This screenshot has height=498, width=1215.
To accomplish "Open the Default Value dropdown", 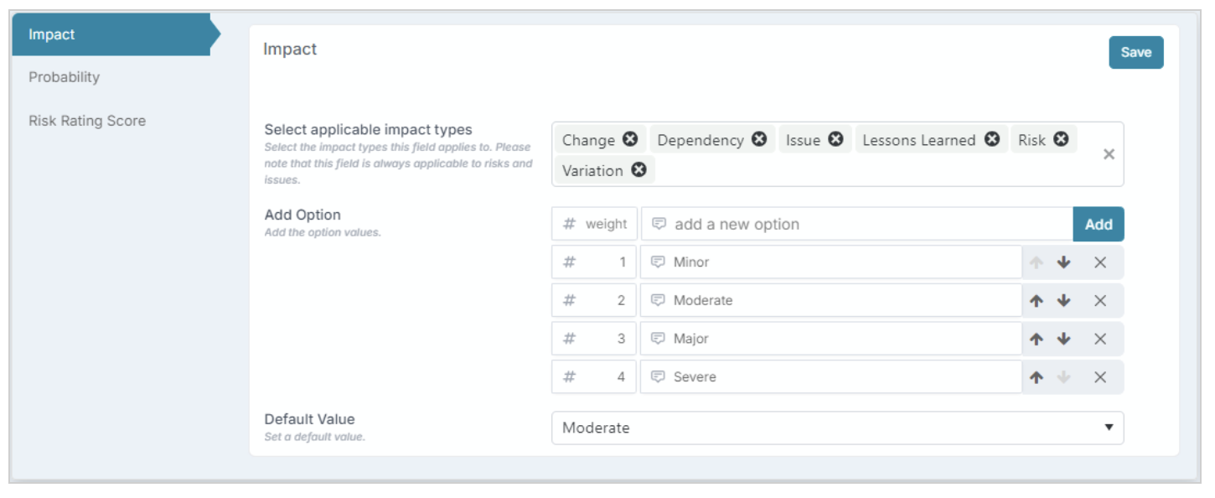I will (838, 428).
